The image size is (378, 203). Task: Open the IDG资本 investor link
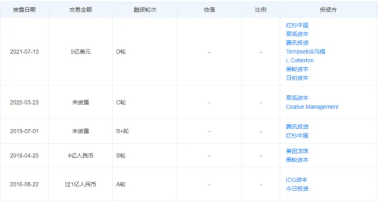(x=296, y=180)
